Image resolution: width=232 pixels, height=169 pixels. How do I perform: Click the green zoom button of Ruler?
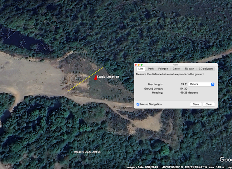tap(142, 65)
